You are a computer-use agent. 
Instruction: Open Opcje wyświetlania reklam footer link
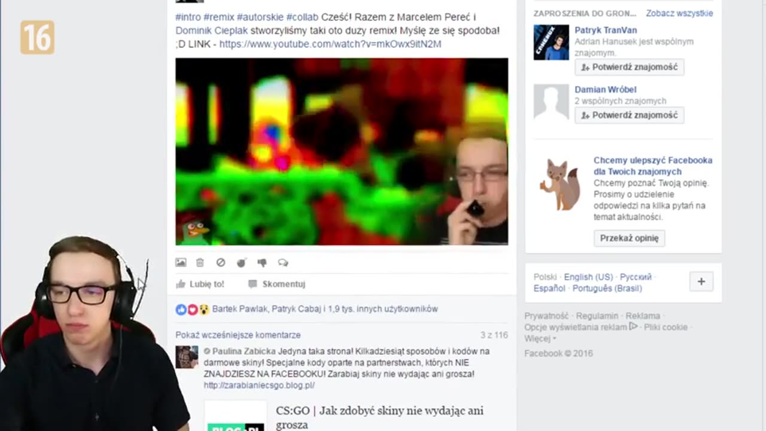pyautogui.click(x=580, y=327)
